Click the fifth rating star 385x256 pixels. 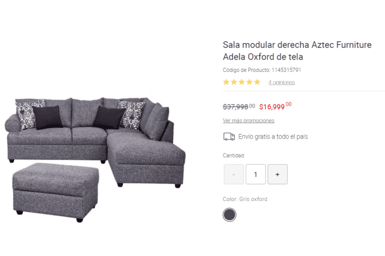[257, 82]
